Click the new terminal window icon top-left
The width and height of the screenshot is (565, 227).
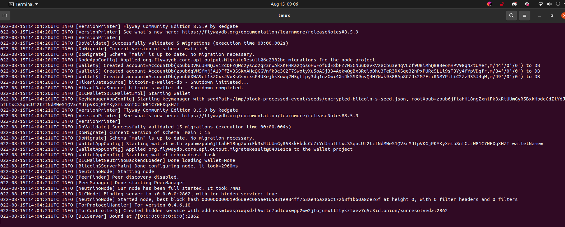pyautogui.click(x=5, y=15)
